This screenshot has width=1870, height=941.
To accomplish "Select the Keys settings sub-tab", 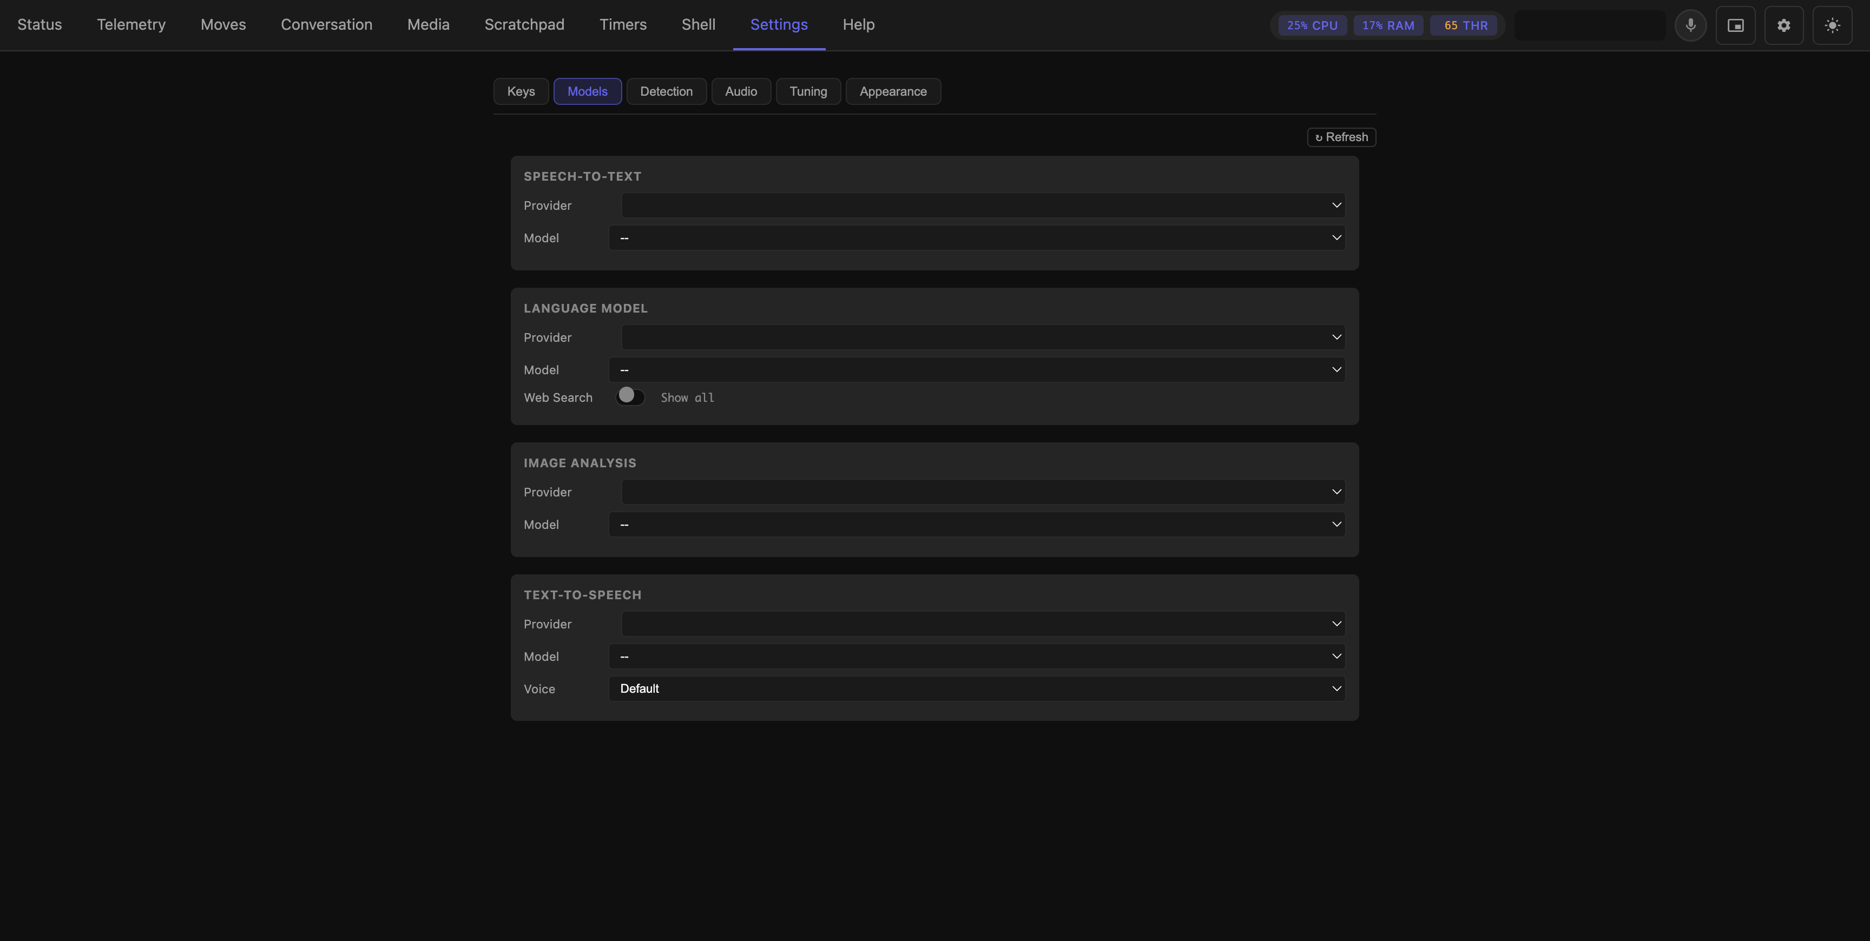I will (x=521, y=91).
